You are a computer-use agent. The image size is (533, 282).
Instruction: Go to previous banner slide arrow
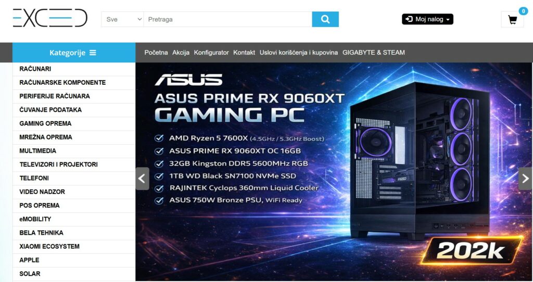tap(142, 178)
